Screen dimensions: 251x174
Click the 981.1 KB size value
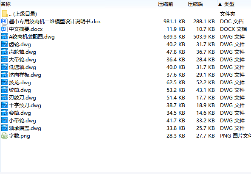coord(174,22)
